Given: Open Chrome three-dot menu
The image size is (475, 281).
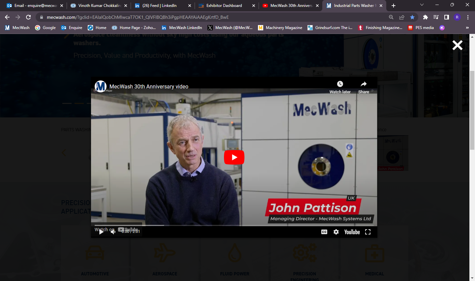Looking at the screenshot, I should click(468, 17).
